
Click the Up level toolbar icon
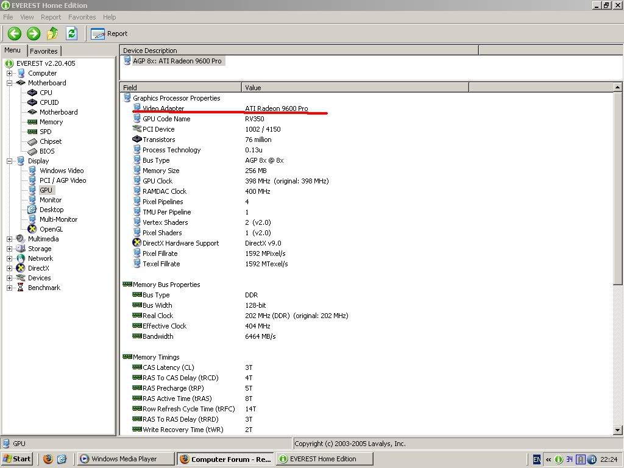click(x=53, y=34)
